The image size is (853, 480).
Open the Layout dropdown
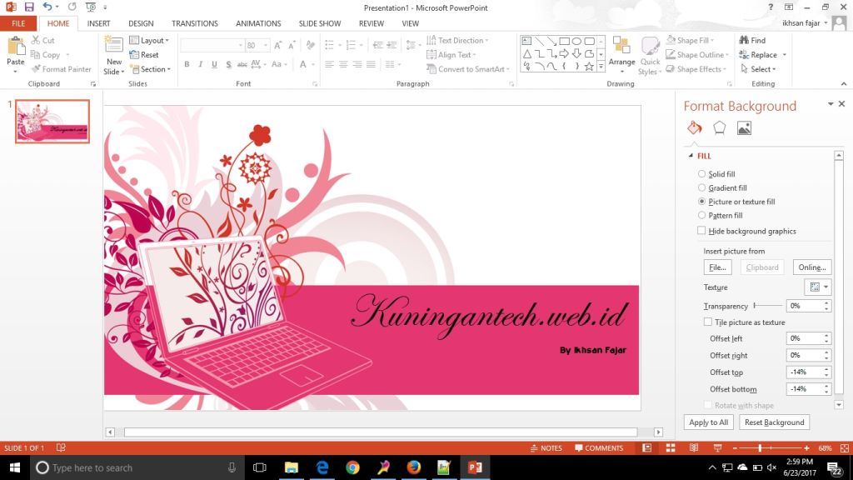pos(149,40)
